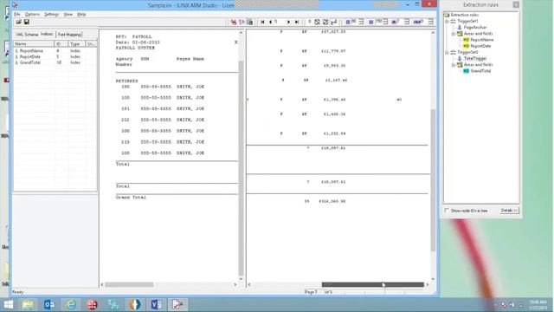Click the first blue square toolbar icon
Viewport: 554px width, 312px height.
(x=348, y=22)
